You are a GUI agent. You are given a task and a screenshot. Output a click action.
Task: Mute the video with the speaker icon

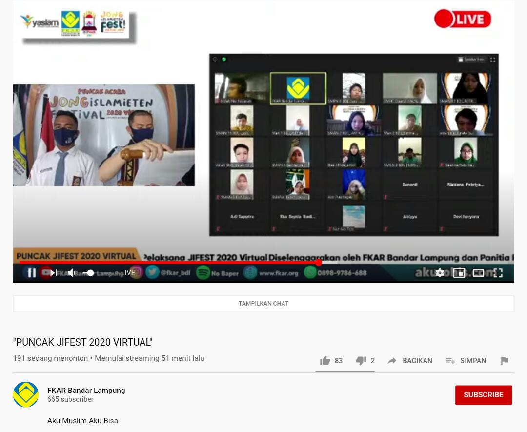click(71, 273)
